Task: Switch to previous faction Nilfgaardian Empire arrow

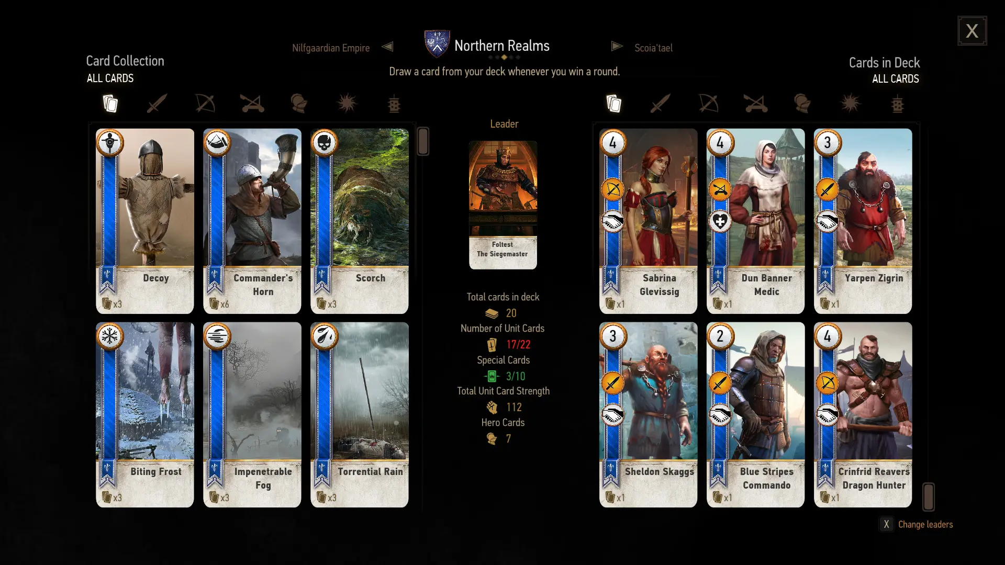Action: (x=387, y=47)
